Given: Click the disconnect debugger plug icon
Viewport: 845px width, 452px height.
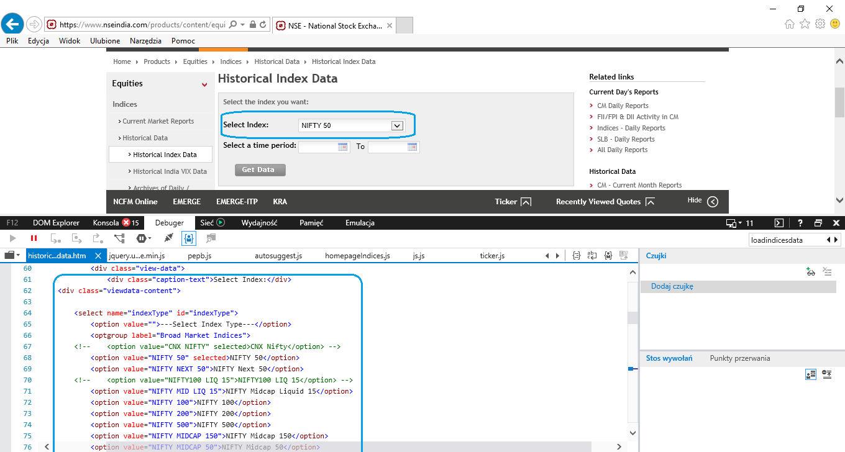Looking at the screenshot, I should pos(168,238).
